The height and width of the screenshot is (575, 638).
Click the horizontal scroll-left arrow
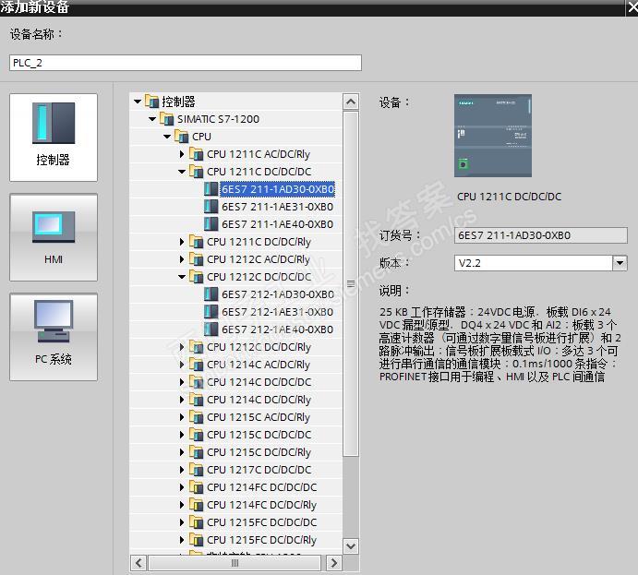pyautogui.click(x=138, y=563)
